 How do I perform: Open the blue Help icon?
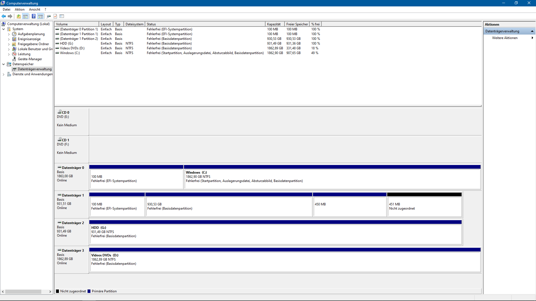tap(33, 16)
